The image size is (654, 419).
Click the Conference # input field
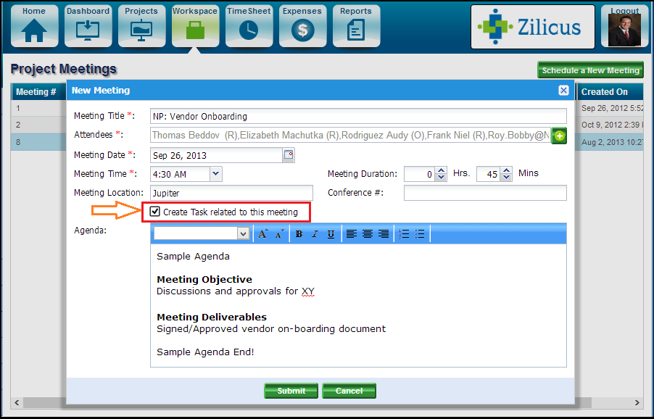[x=484, y=193]
